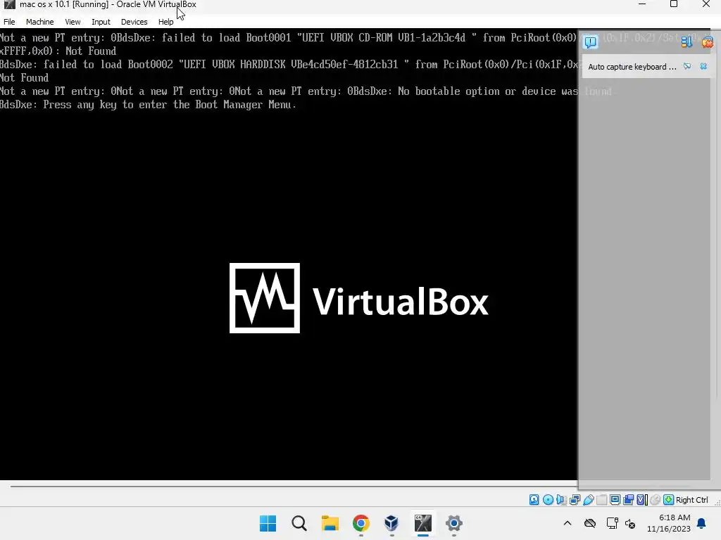Open VirtualBox Manager from the taskbar
This screenshot has height=540, width=721.
391,523
